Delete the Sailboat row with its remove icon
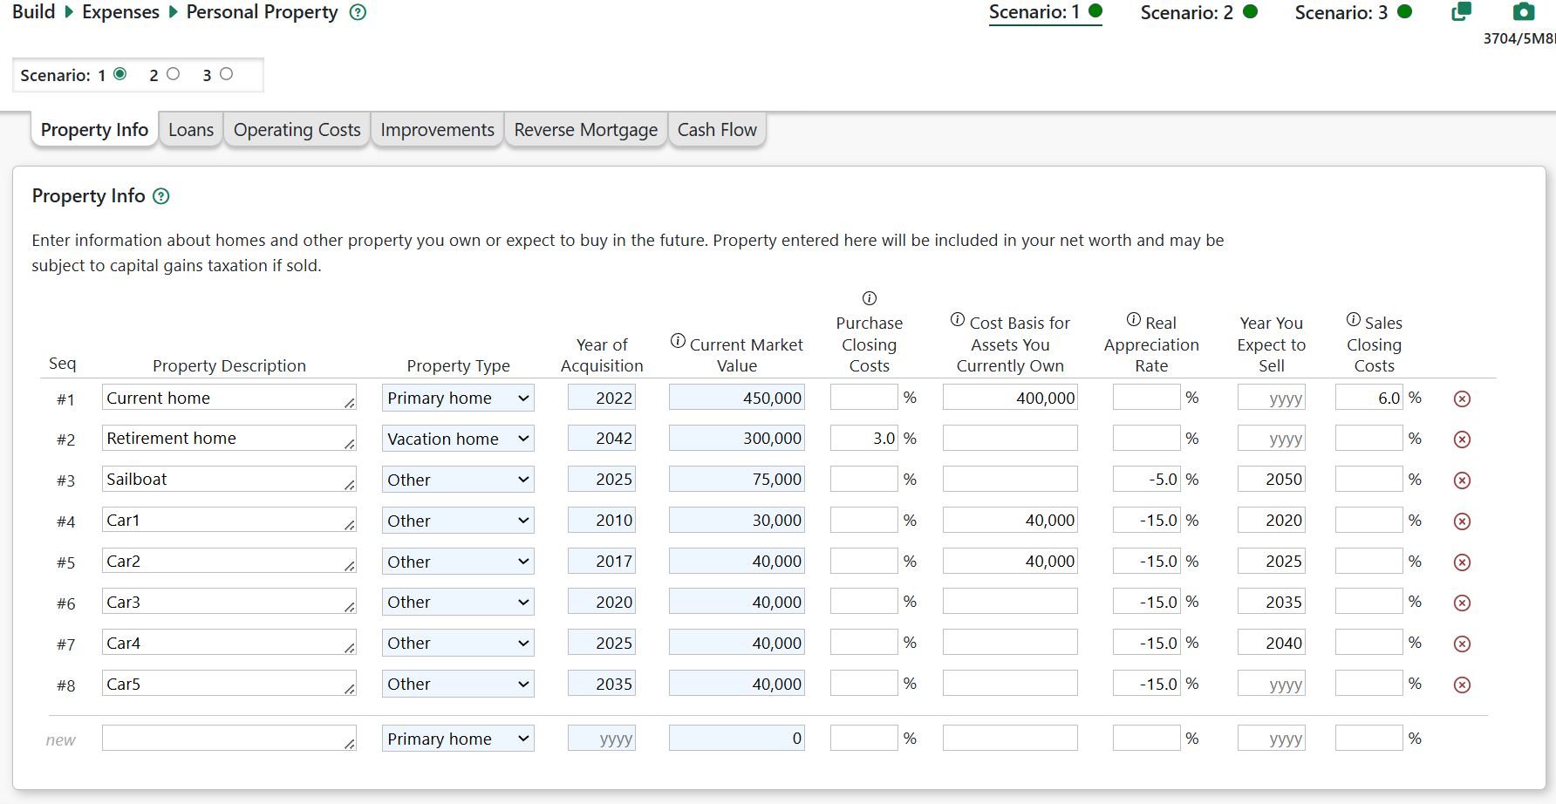 pyautogui.click(x=1463, y=480)
